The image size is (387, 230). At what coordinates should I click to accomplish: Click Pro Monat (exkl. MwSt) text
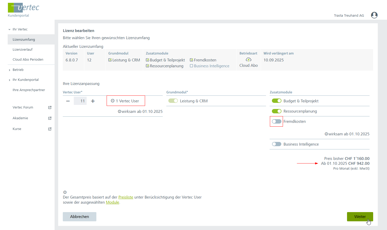pyautogui.click(x=351, y=169)
